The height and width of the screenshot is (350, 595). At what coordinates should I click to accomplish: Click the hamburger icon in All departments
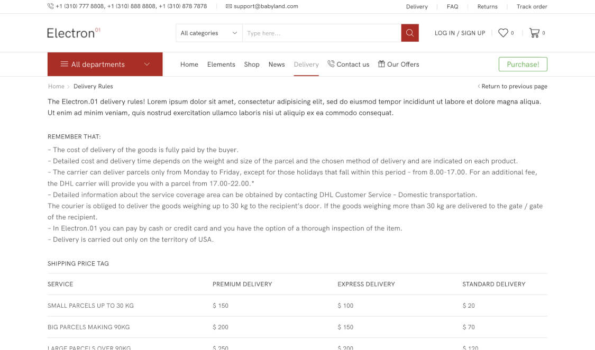[65, 64]
